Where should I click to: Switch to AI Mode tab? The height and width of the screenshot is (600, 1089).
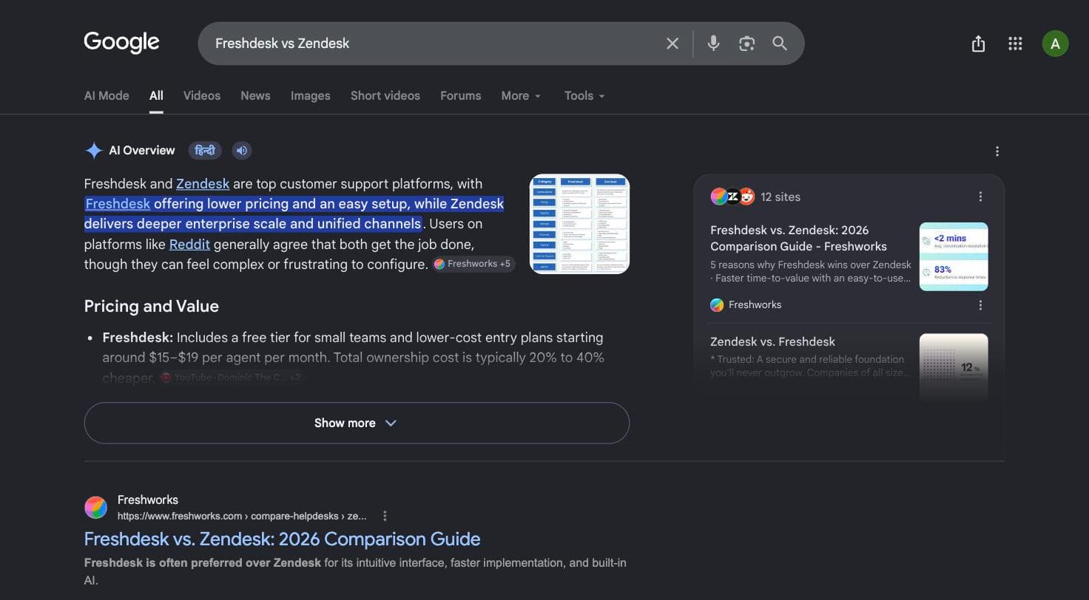(107, 95)
